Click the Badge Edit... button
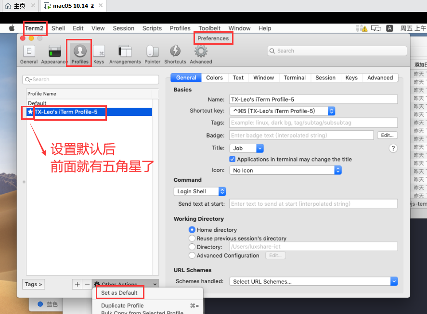 coord(387,135)
